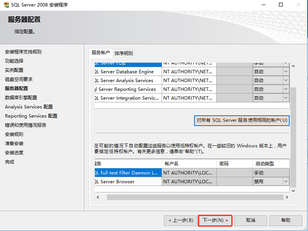Click the vertical scrollbar down arrow
This screenshot has width=308, height=231.
293,191
